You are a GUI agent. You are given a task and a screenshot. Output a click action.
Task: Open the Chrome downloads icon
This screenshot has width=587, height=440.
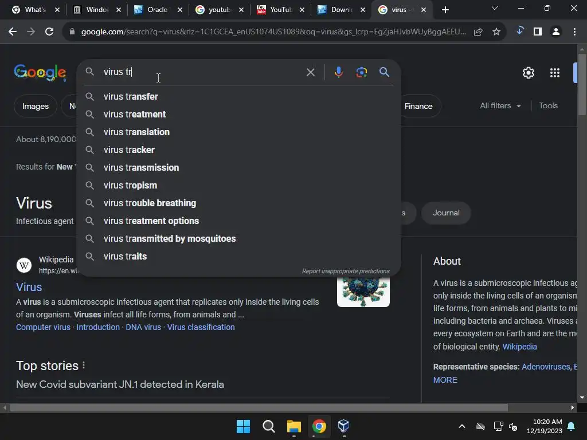519,31
